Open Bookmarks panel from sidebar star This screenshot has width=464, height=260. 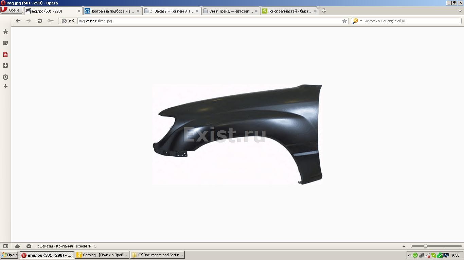[x=5, y=32]
